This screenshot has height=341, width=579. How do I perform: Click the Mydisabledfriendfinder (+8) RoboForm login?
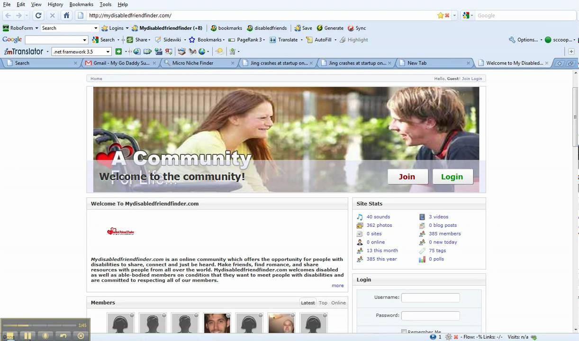coord(167,28)
